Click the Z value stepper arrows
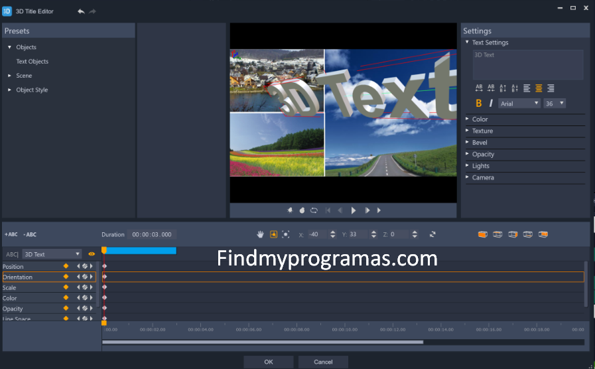This screenshot has height=369, width=595. point(415,234)
